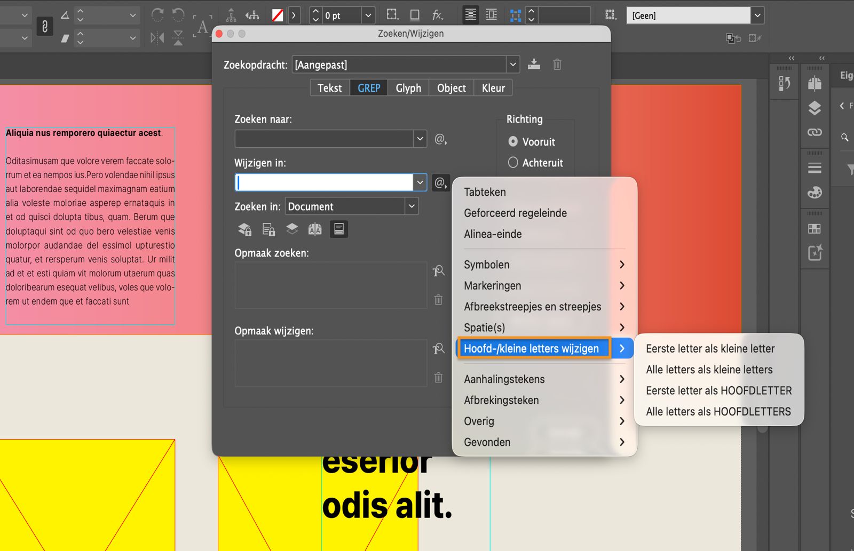The height and width of the screenshot is (551, 854).
Task: Open the Overig submenu
Action: click(x=544, y=421)
